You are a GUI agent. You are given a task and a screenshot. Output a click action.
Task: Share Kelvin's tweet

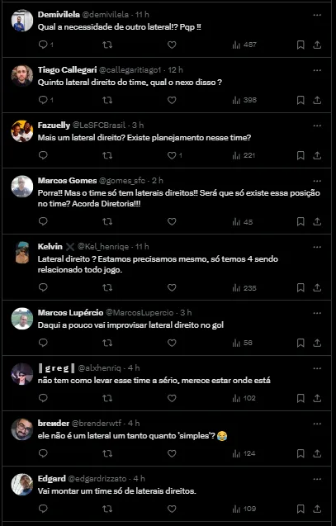click(317, 287)
